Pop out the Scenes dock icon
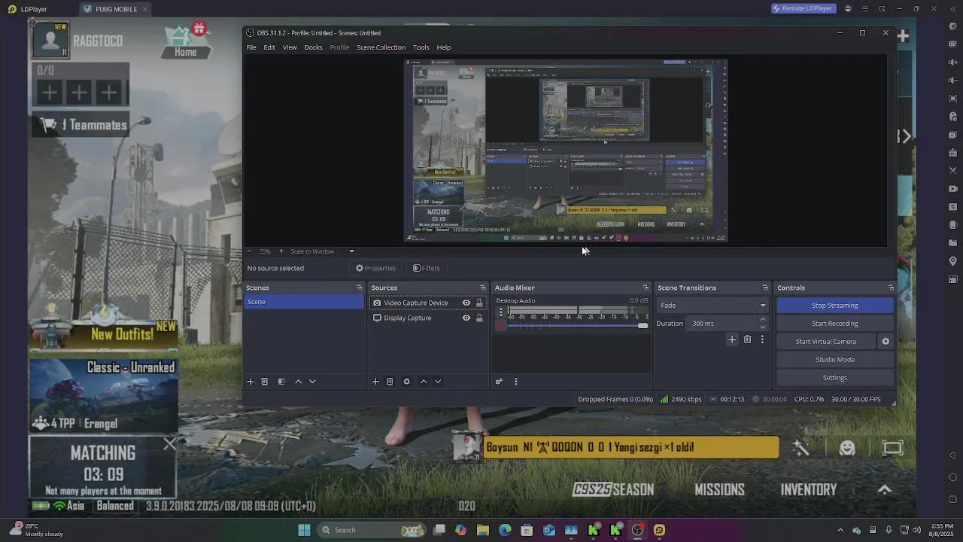Viewport: 963px width, 542px height. tap(359, 288)
